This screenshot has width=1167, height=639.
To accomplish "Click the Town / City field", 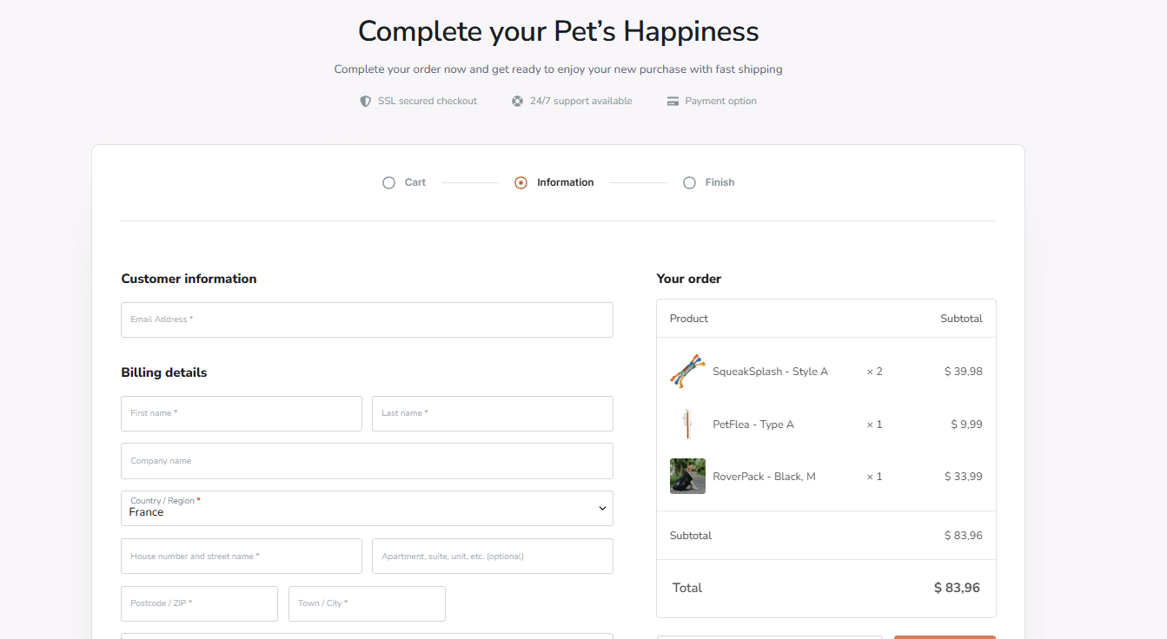I will (366, 603).
